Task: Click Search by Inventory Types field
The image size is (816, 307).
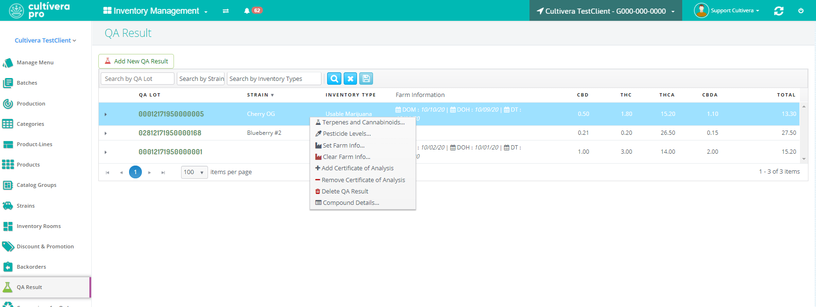Action: 274,79
